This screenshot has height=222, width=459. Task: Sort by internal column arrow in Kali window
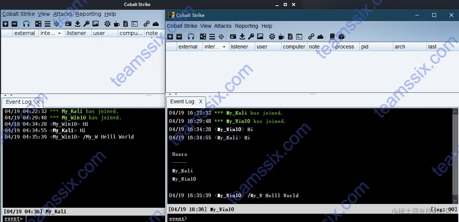coord(59,33)
